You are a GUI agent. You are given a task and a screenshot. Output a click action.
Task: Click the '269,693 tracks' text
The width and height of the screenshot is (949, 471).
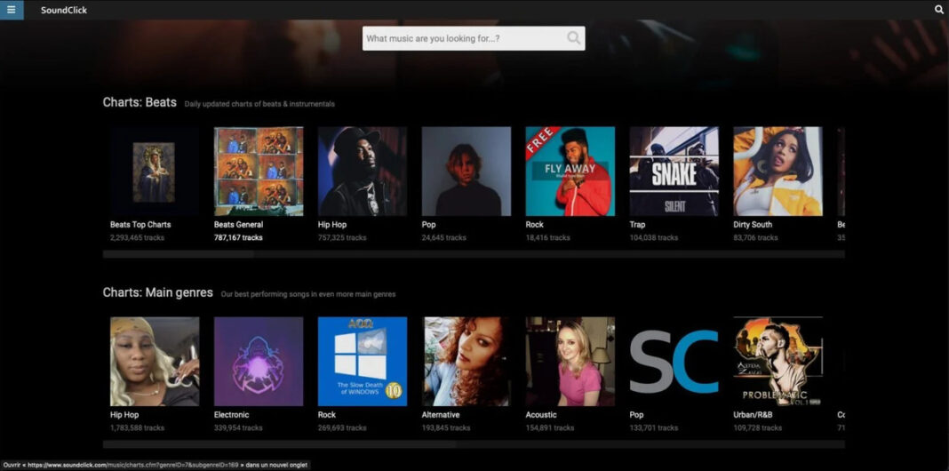tap(342, 428)
